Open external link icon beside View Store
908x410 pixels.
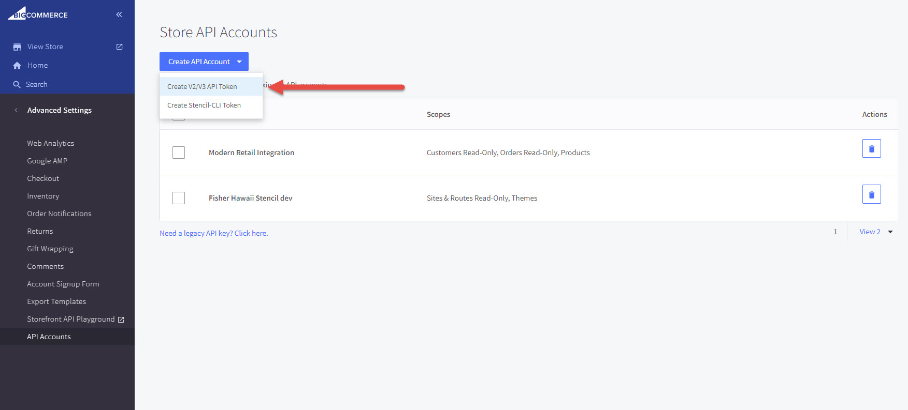pos(120,47)
